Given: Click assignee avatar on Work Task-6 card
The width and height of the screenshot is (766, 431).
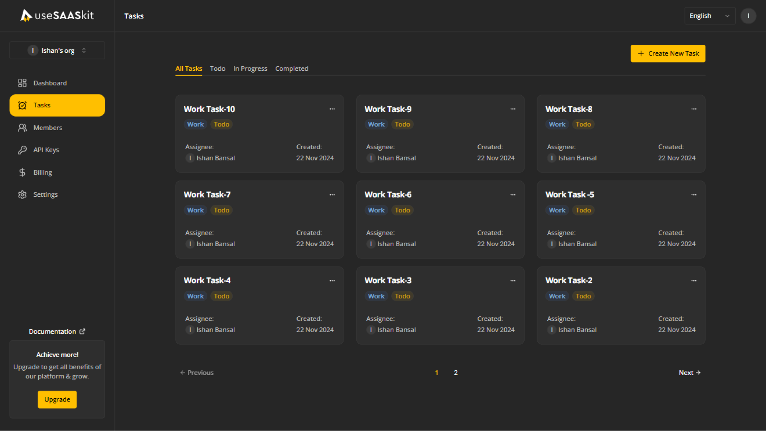Looking at the screenshot, I should click(x=371, y=244).
